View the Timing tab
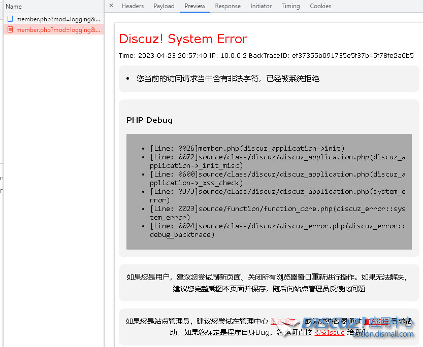The width and height of the screenshot is (423, 347). click(290, 6)
